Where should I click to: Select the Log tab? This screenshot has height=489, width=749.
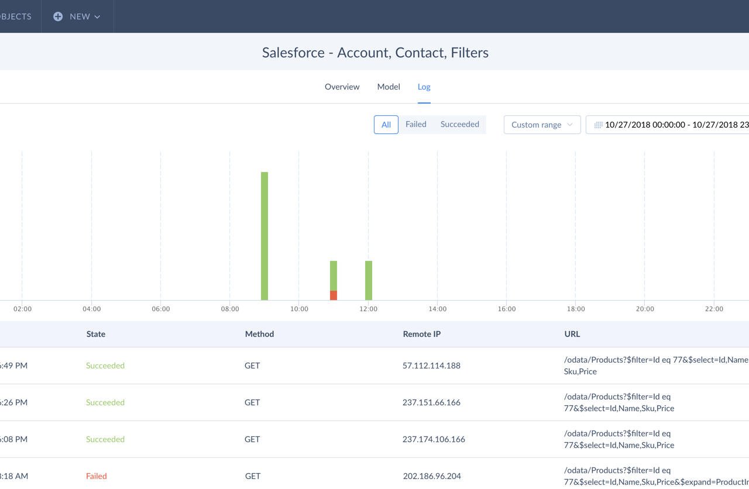click(x=424, y=87)
